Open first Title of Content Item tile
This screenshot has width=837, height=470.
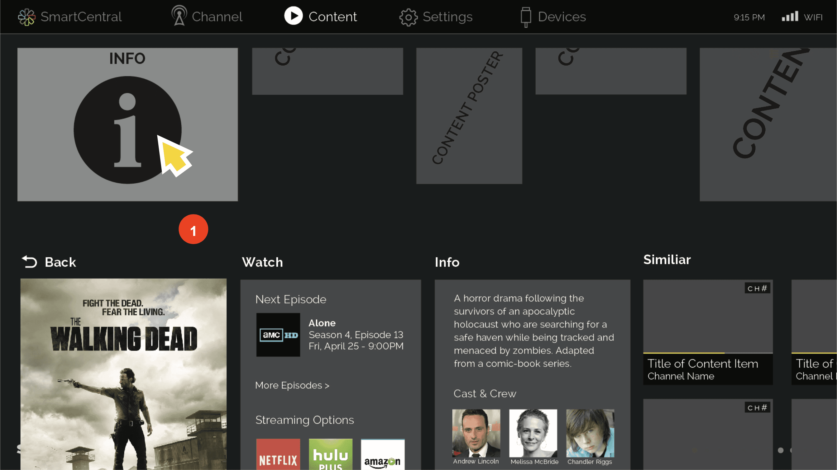[708, 332]
